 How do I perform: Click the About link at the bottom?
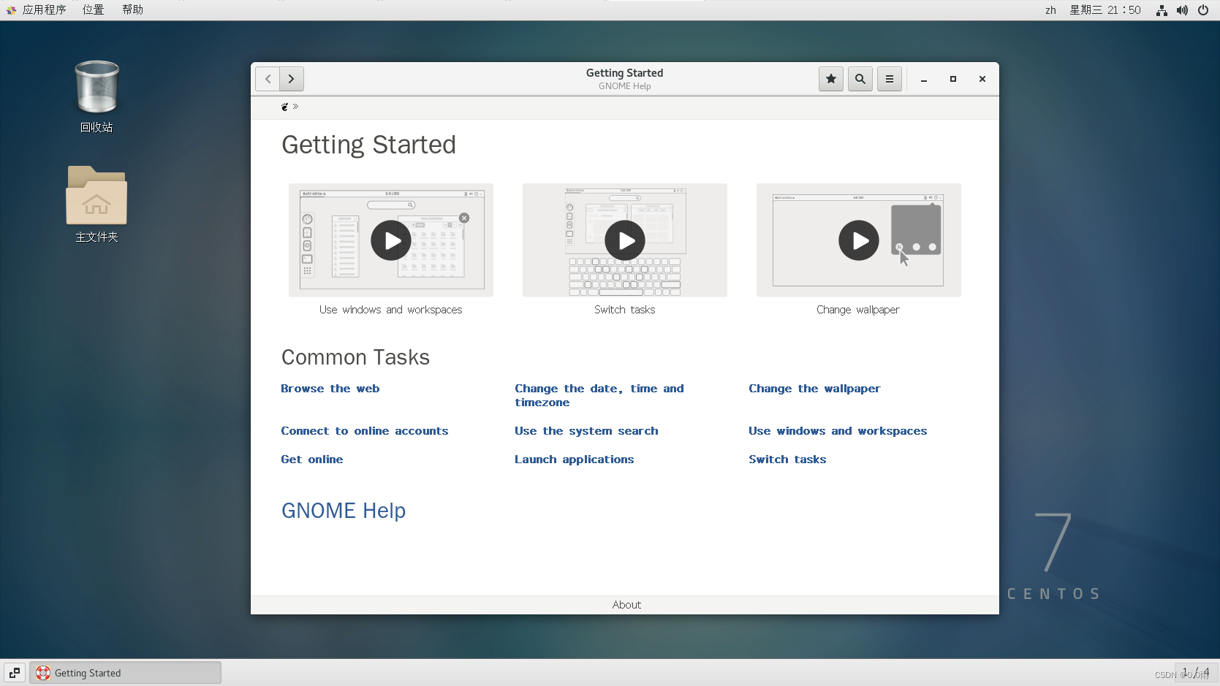click(626, 605)
